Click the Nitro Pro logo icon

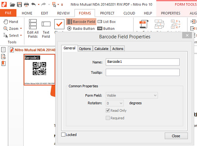(4, 4)
